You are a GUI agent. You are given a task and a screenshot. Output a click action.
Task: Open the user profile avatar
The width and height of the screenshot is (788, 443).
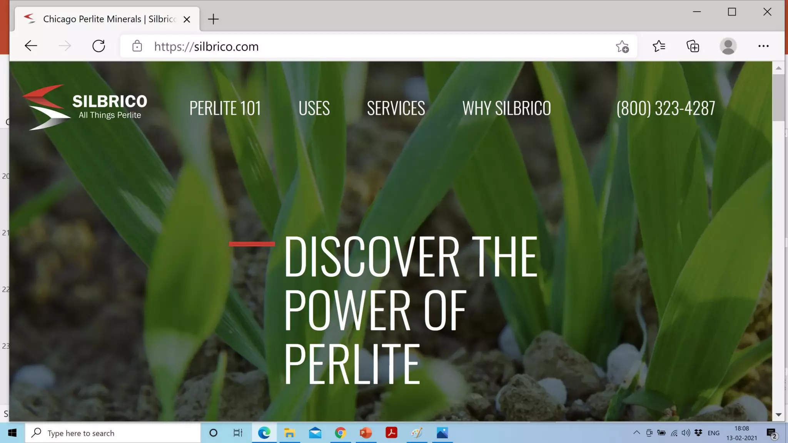728,46
